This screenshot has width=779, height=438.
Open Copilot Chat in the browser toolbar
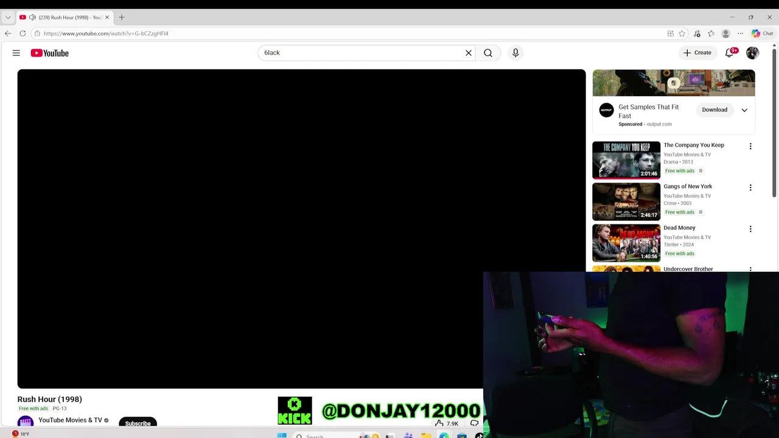tap(762, 33)
